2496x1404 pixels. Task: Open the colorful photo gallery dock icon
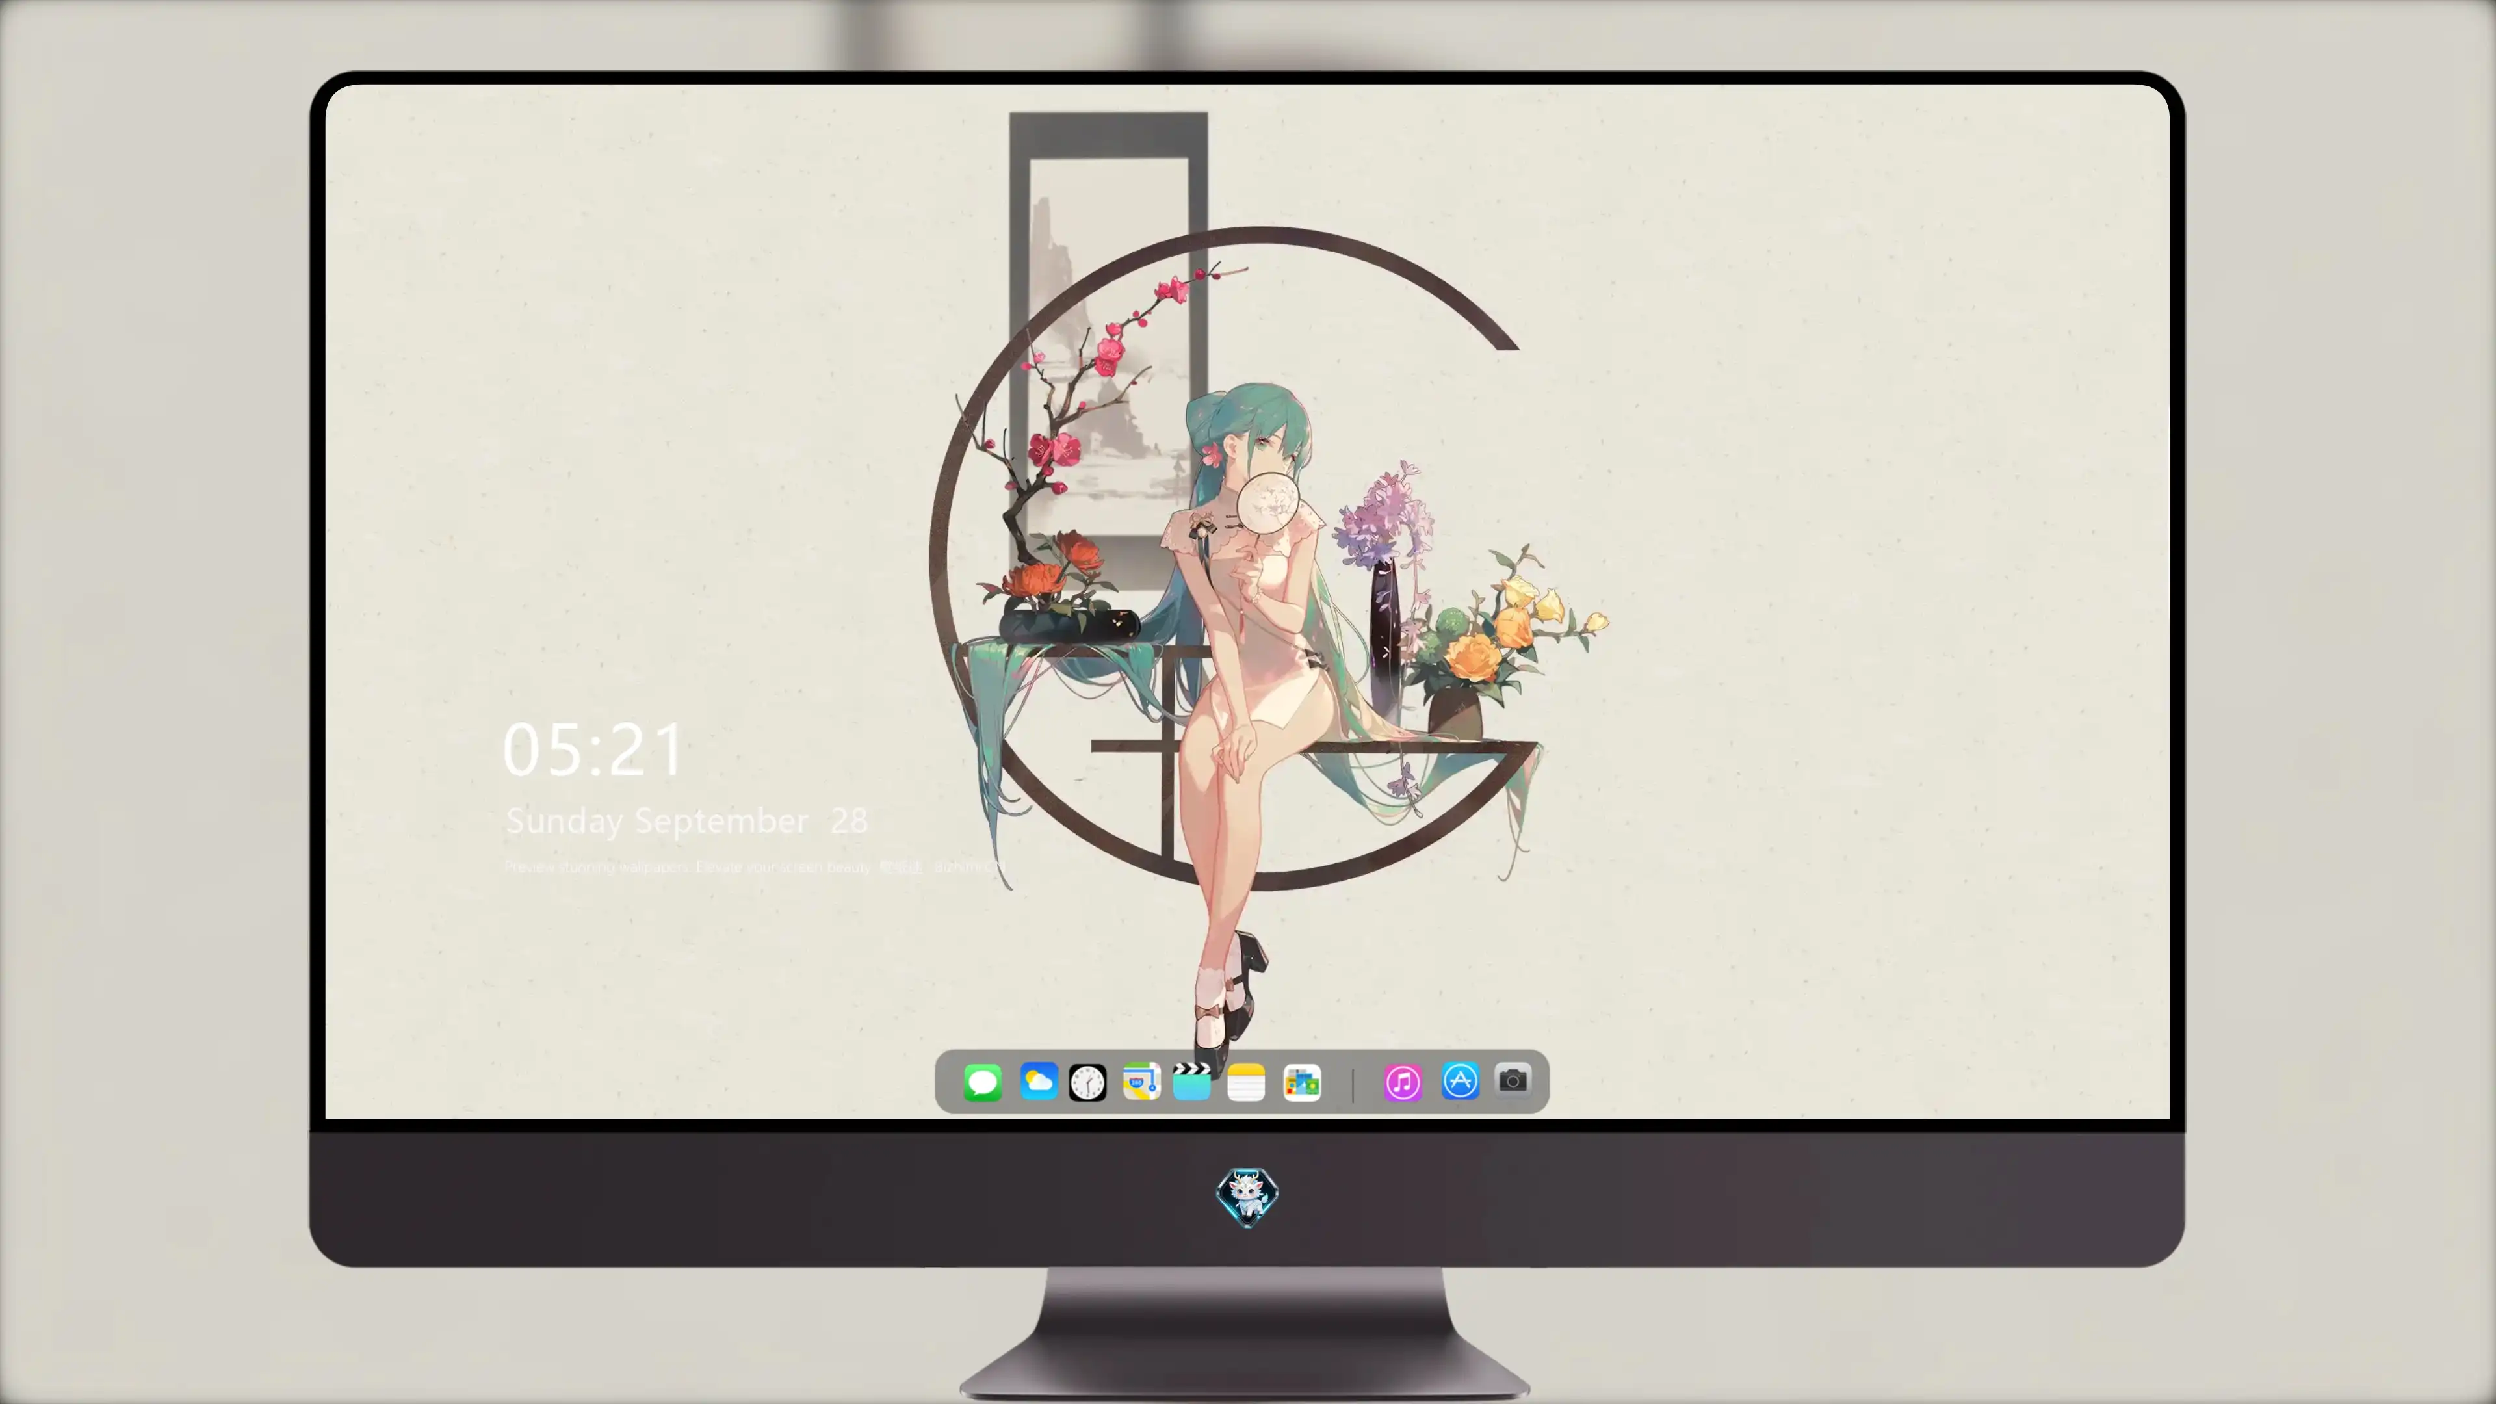pos(1301,1082)
